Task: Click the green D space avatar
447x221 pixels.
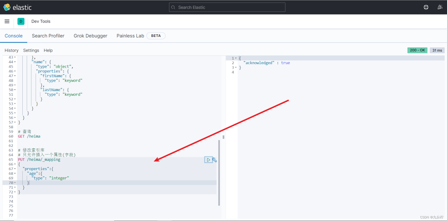Action: tap(21, 21)
